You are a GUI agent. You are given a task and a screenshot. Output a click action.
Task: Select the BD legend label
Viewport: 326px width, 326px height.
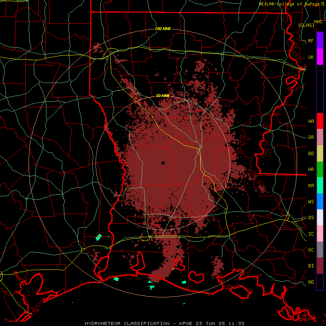coord(311,153)
